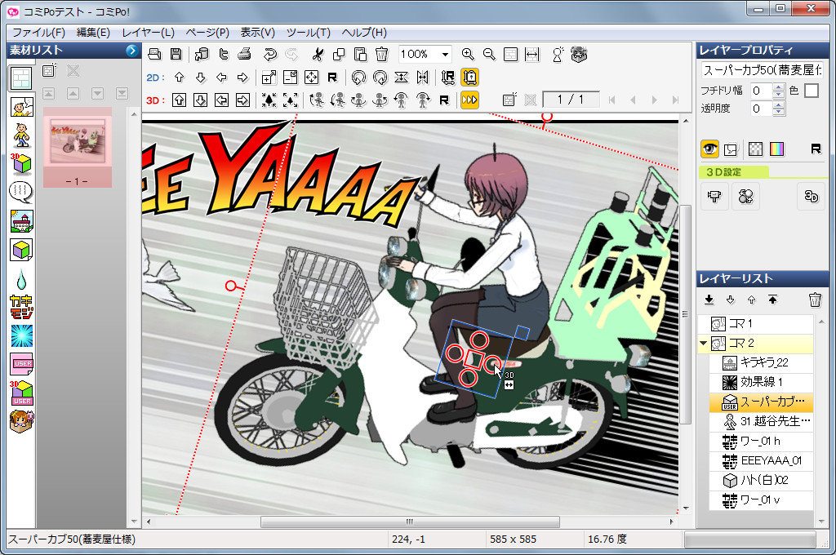This screenshot has width=836, height=555.
Task: Toggle the highlighted lock icon in the 2D row
Action: 469,78
